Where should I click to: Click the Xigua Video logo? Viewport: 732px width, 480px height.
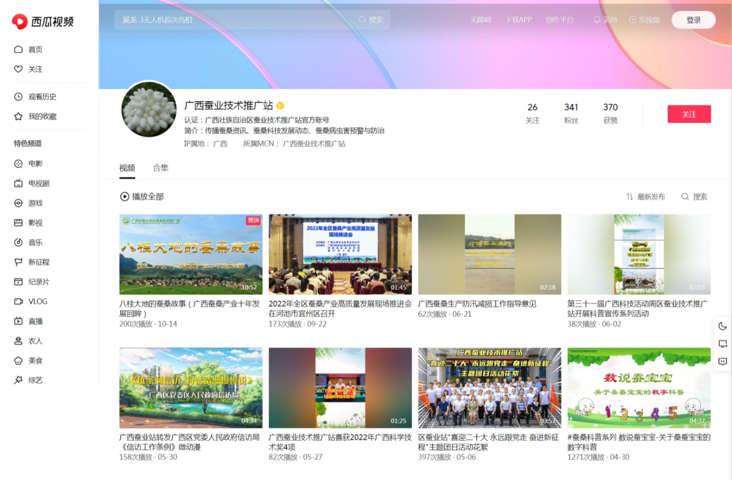(43, 22)
